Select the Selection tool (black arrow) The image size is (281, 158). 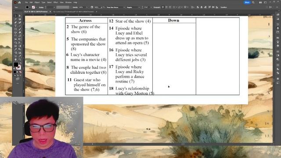(x=16, y=16)
